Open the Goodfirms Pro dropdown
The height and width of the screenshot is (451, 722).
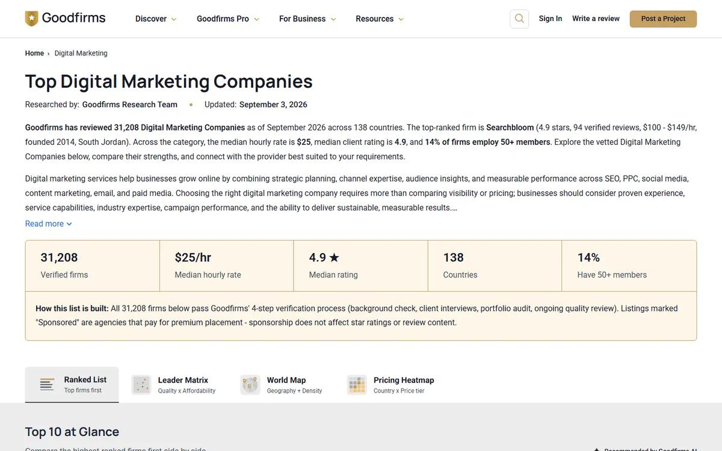[228, 19]
